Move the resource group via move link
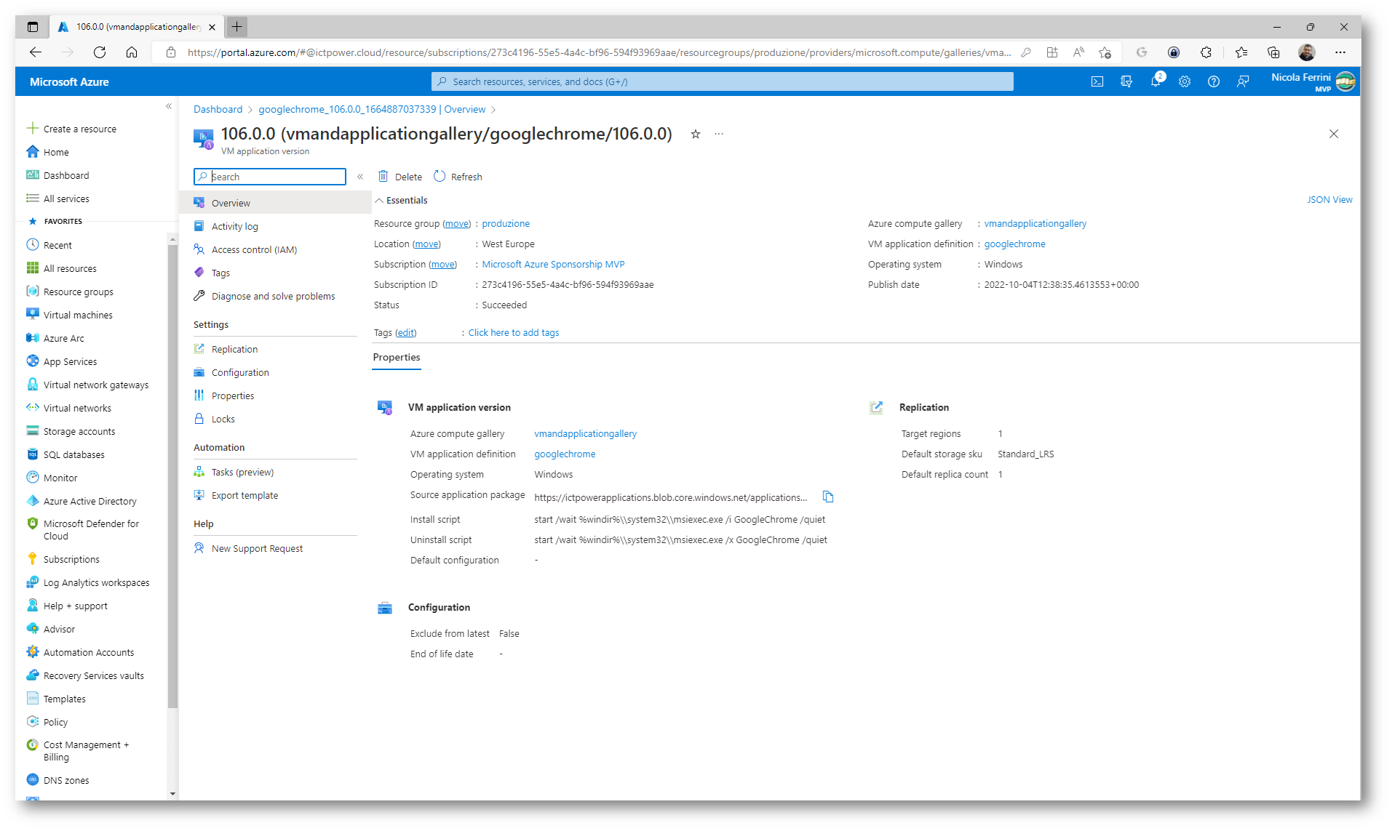The height and width of the screenshot is (831, 1392). pyautogui.click(x=457, y=223)
